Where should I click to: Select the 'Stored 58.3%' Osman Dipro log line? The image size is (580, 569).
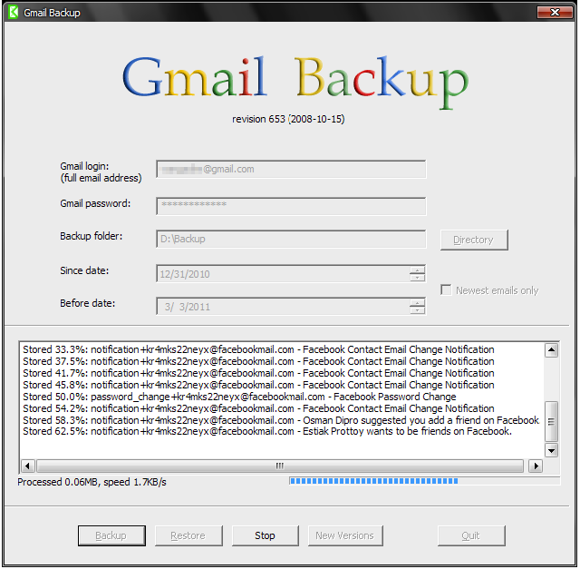tap(281, 420)
